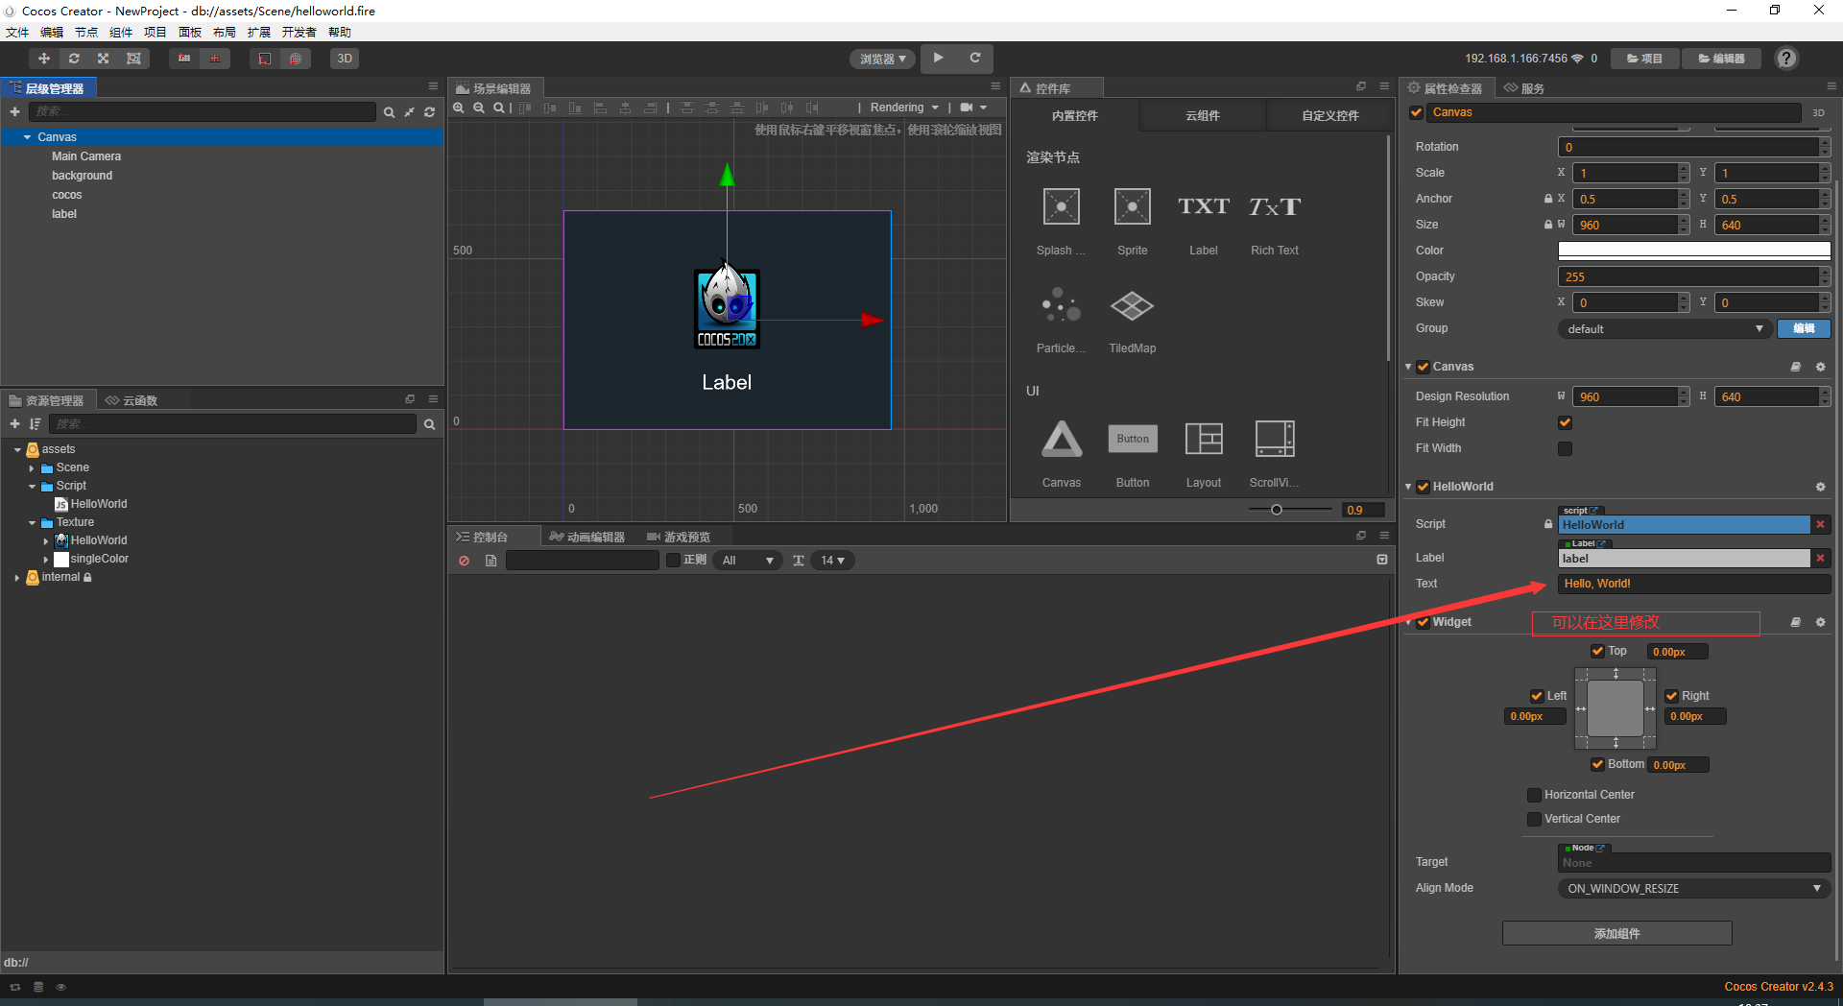Open HelloWorld component settings gear
This screenshot has width=1843, height=1006.
(x=1820, y=487)
